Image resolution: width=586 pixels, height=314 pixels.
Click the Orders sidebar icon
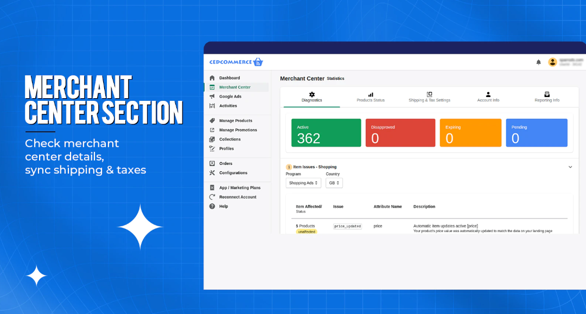[x=212, y=164]
